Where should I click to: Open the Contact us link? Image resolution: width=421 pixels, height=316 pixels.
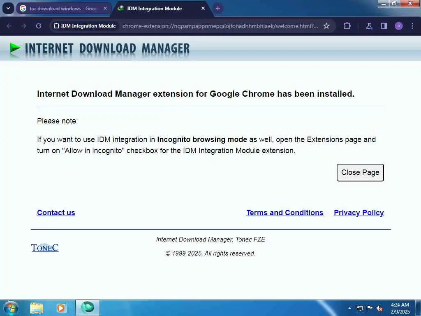[x=56, y=213]
